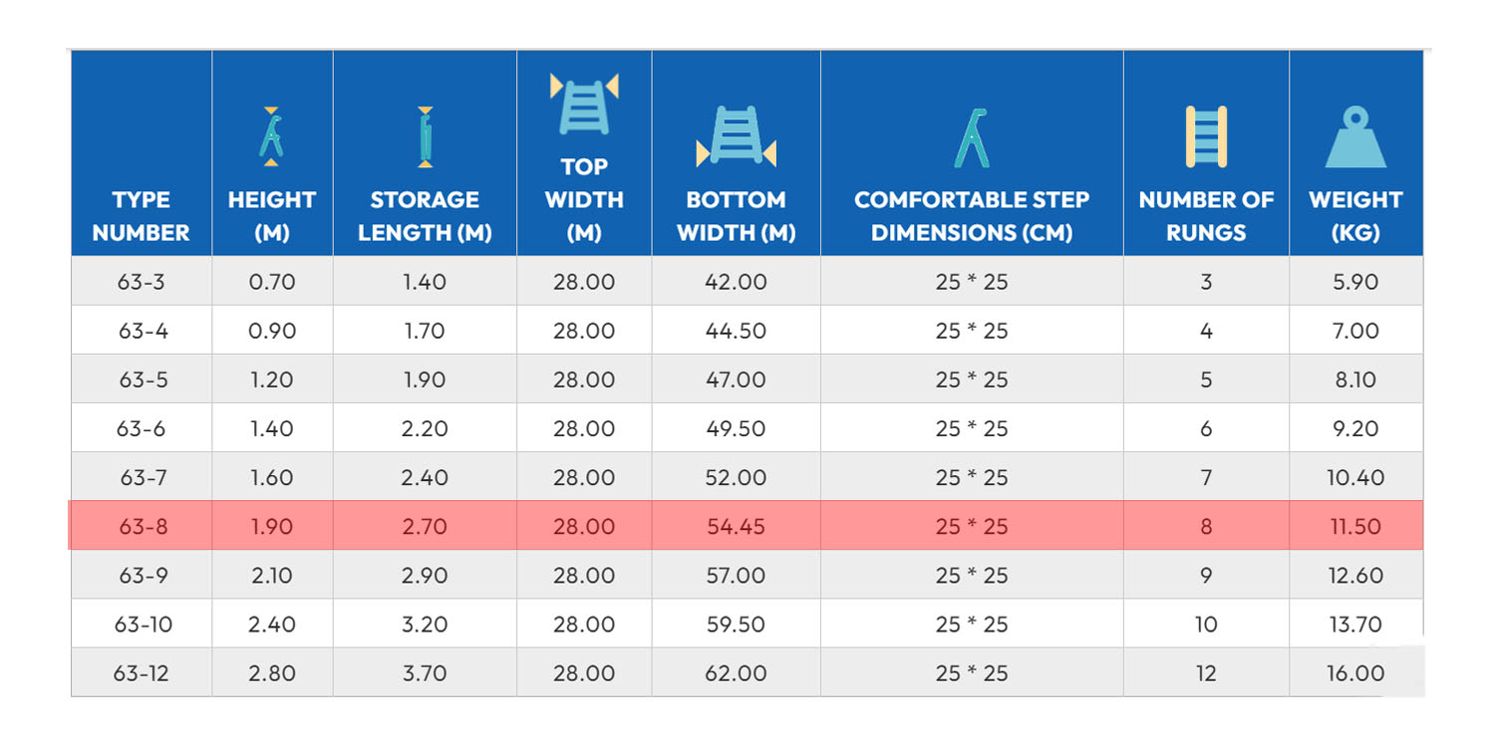
Task: Select the 3.20 storage length cell
Action: tap(425, 624)
